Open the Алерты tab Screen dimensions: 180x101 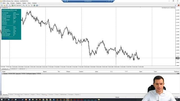pyautogui.click(x=33, y=95)
